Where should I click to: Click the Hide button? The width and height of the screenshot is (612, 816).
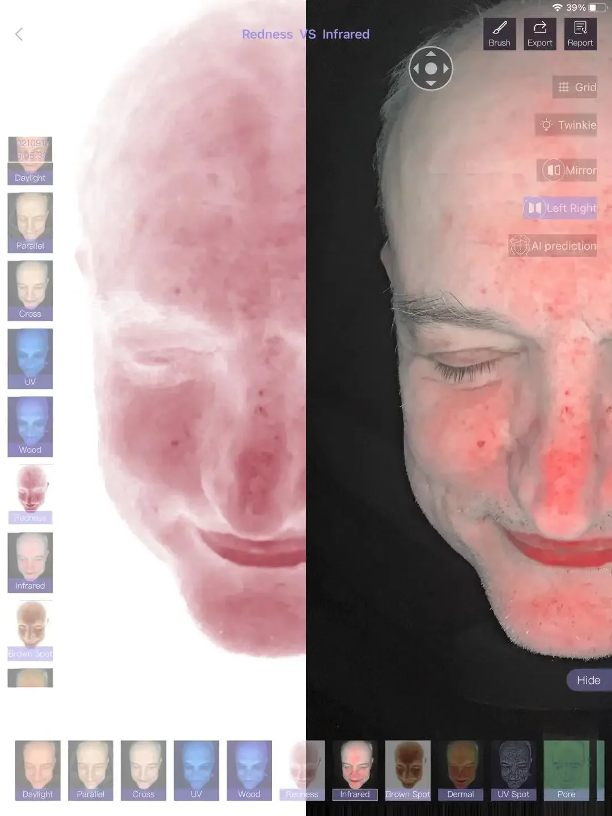click(589, 680)
